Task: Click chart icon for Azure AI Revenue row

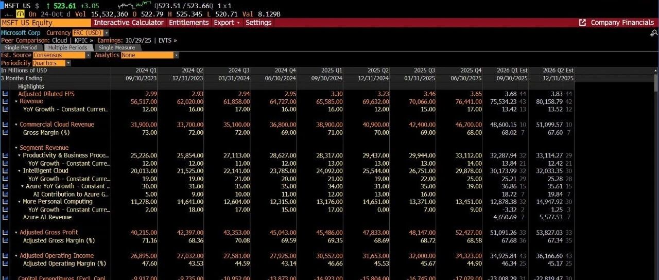Action: point(5,217)
